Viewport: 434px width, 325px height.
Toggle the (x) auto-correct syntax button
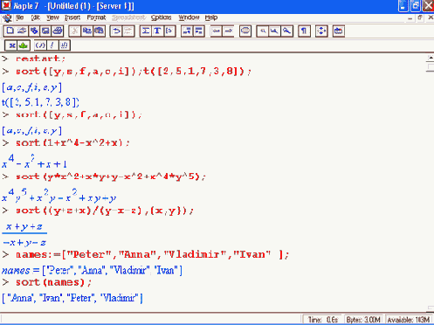tap(40, 45)
